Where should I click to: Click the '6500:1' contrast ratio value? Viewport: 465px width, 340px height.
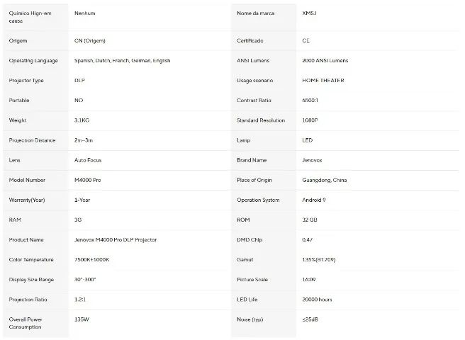pos(310,101)
